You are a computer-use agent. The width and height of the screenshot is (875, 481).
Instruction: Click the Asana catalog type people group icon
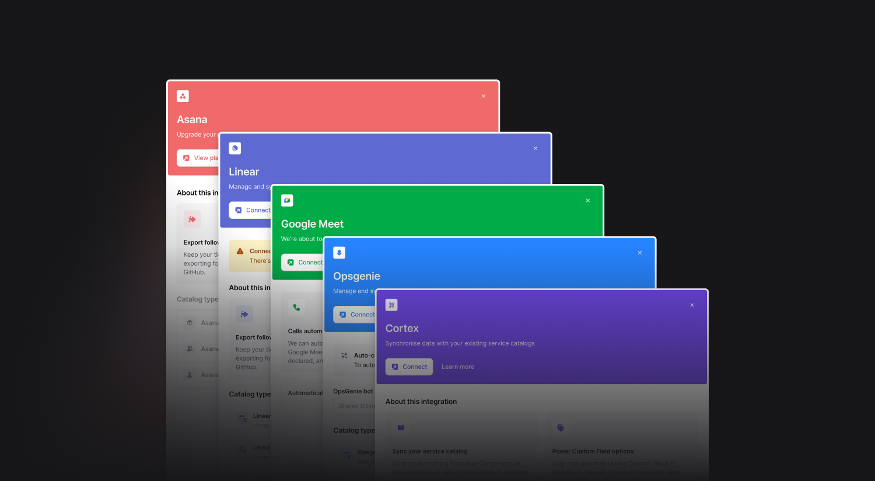click(x=190, y=348)
